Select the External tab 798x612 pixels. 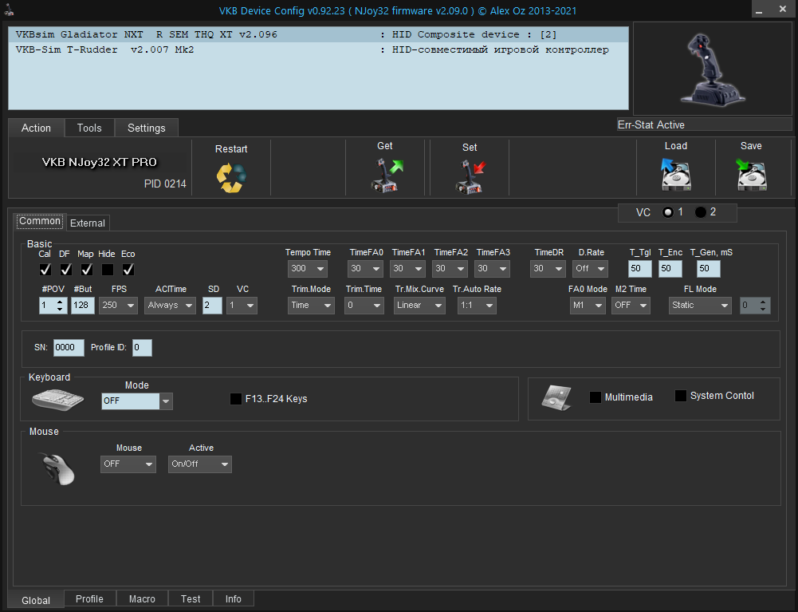[88, 223]
